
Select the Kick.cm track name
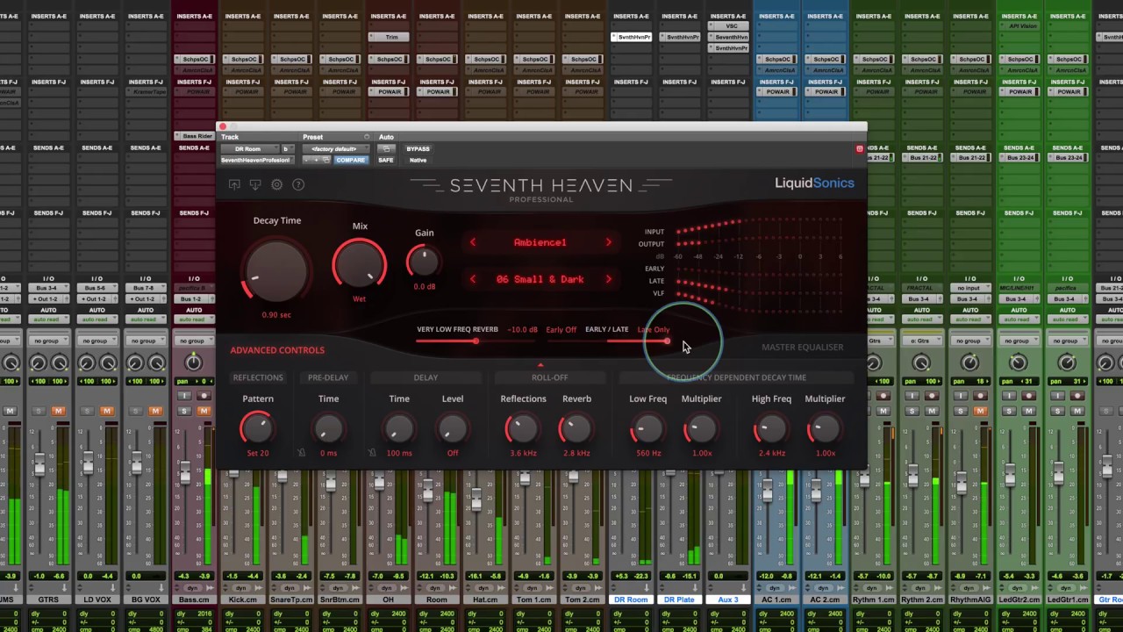243,600
